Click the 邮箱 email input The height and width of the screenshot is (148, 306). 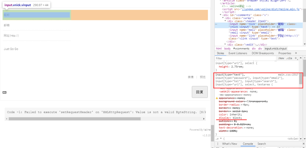coord(37,25)
